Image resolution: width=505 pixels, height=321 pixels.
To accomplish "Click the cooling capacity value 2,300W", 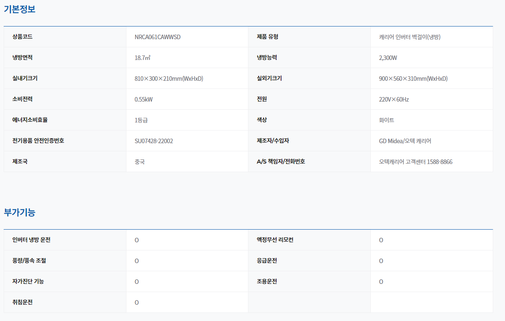I will point(388,58).
